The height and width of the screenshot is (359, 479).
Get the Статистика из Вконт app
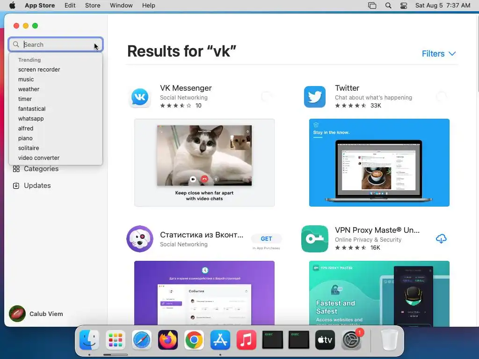266,239
